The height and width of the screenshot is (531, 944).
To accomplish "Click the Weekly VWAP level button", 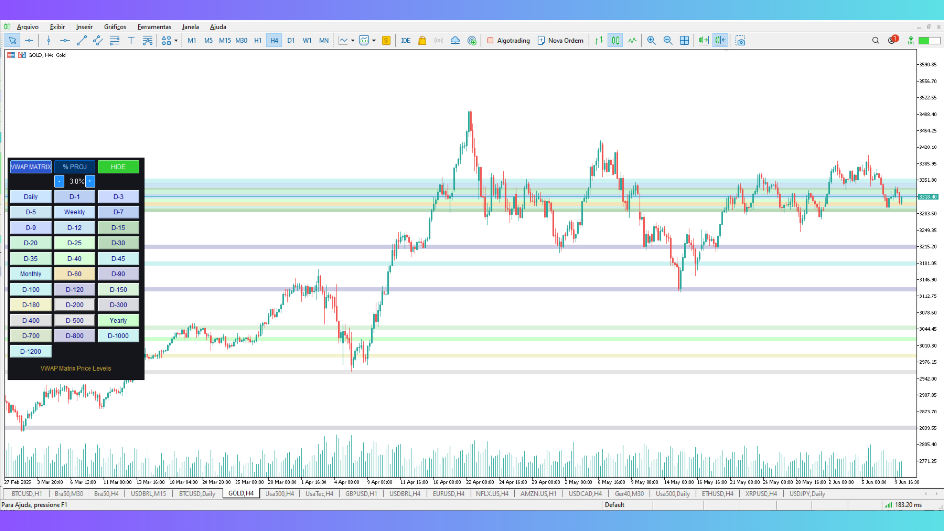I will point(74,212).
